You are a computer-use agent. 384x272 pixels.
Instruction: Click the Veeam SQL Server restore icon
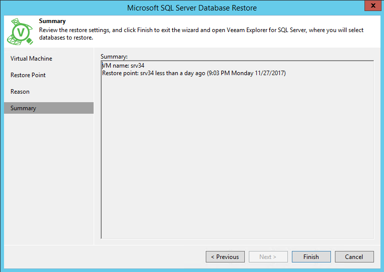point(20,32)
